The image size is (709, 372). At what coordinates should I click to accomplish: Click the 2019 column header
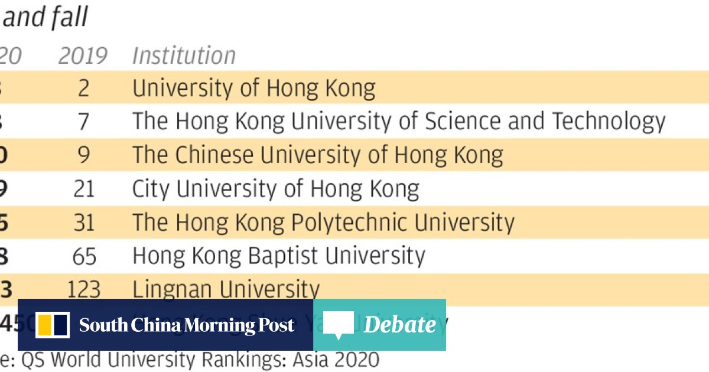coord(83,56)
